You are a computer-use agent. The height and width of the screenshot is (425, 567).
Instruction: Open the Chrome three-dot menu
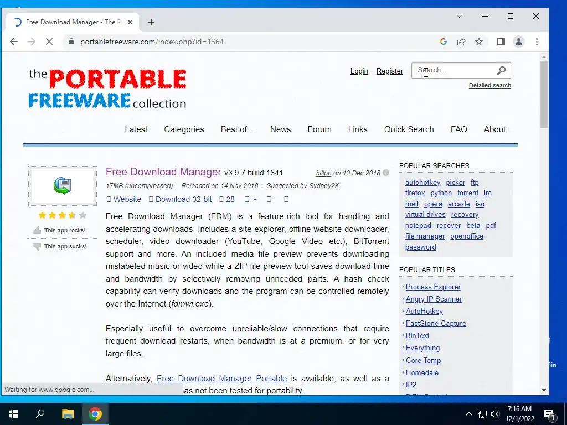click(x=537, y=42)
